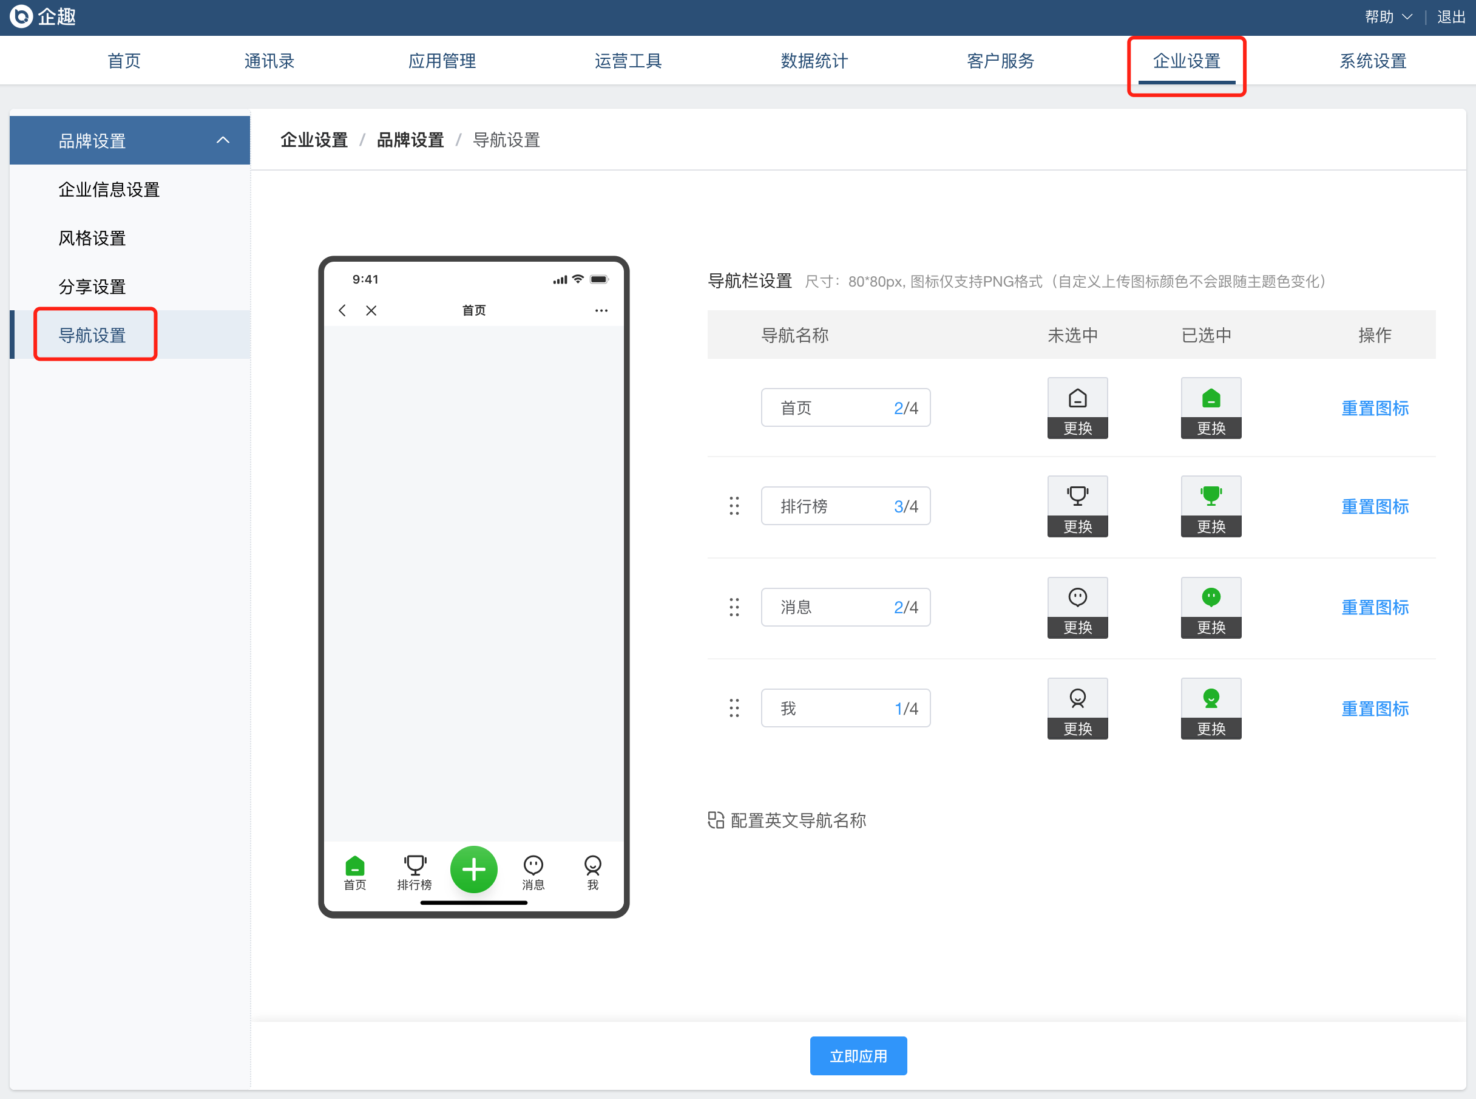Click drag handle beside 排行榜 row
The image size is (1476, 1099).
coord(734,506)
